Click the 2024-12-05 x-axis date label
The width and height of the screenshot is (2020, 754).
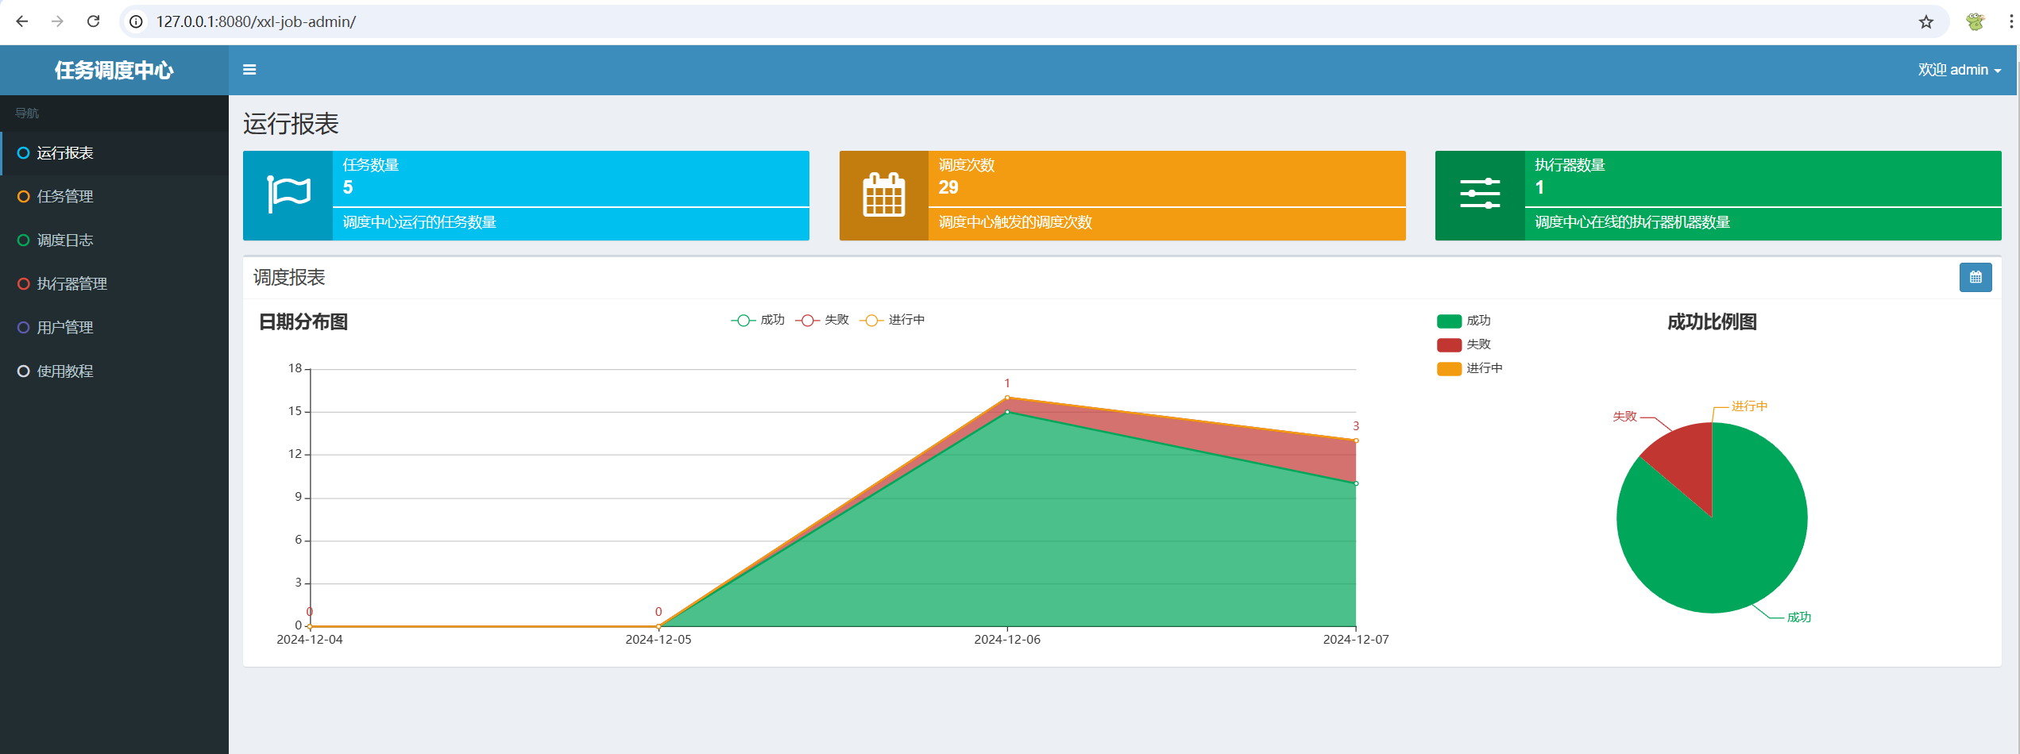pos(659,640)
